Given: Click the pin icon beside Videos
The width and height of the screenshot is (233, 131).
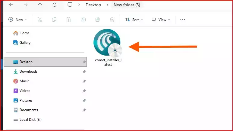Looking at the screenshot, I should [84, 91].
